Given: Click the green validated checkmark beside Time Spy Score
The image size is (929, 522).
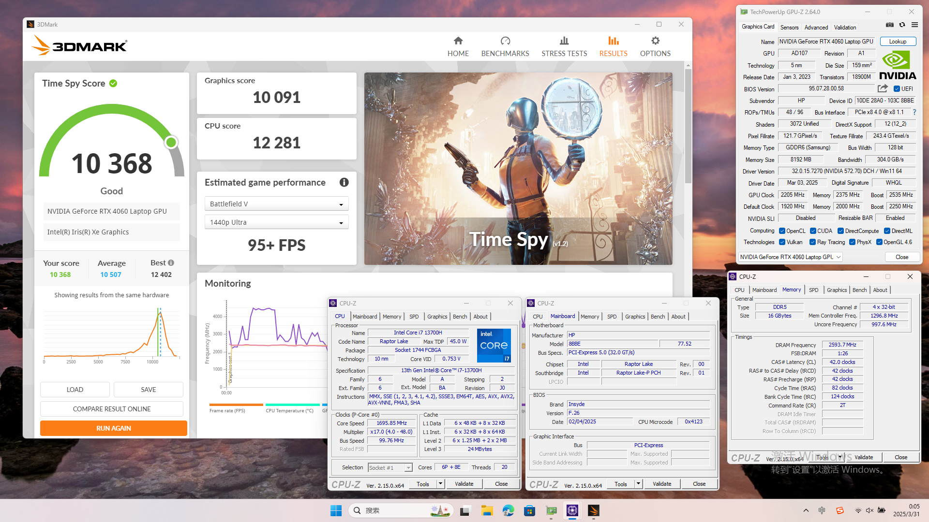Looking at the screenshot, I should click(113, 83).
